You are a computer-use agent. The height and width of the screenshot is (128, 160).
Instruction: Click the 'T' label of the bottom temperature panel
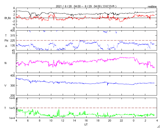point(5,108)
